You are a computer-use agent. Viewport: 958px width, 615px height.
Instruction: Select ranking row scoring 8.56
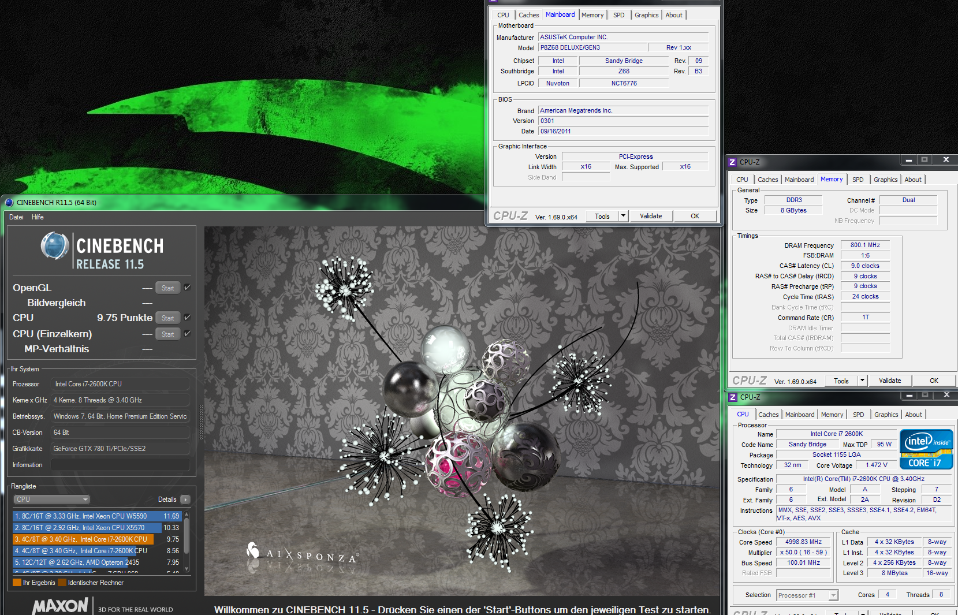tap(97, 551)
